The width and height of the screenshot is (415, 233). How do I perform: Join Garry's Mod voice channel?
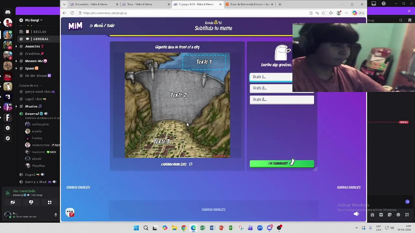point(39,182)
